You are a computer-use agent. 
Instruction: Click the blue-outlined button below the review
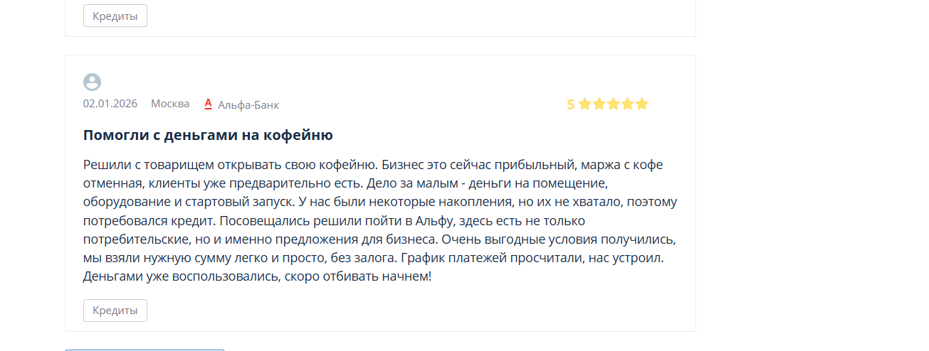tap(145, 348)
